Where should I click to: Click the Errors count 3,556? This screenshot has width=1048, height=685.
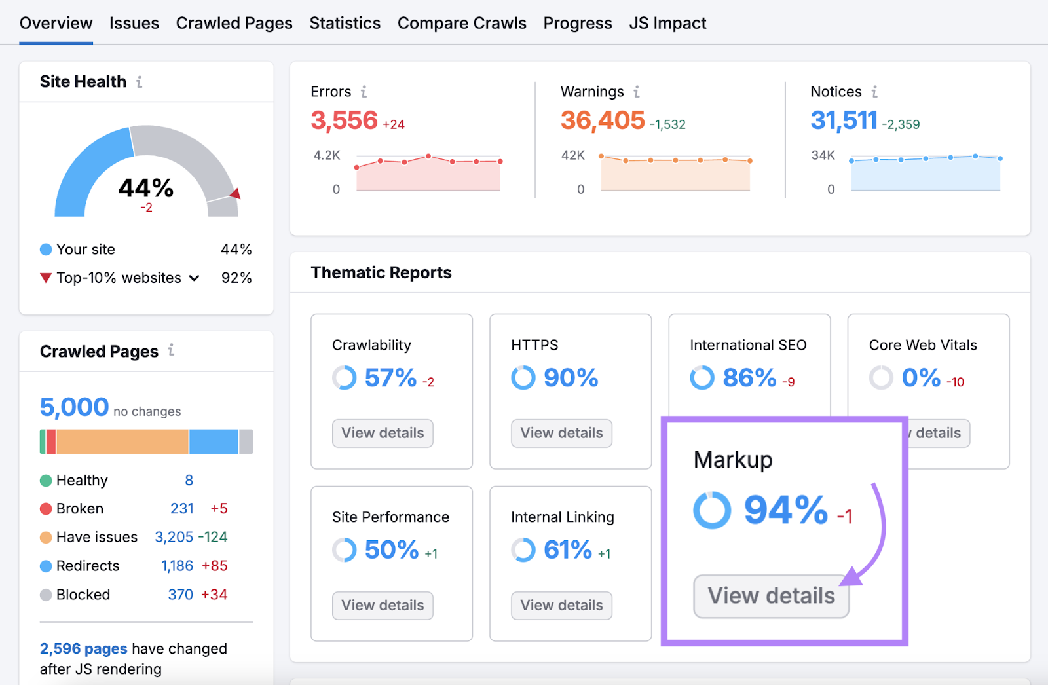344,120
